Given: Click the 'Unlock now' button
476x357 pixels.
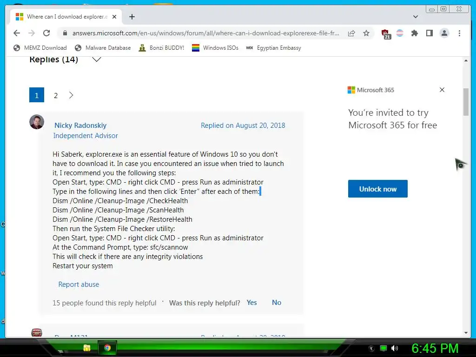Looking at the screenshot, I should (377, 189).
